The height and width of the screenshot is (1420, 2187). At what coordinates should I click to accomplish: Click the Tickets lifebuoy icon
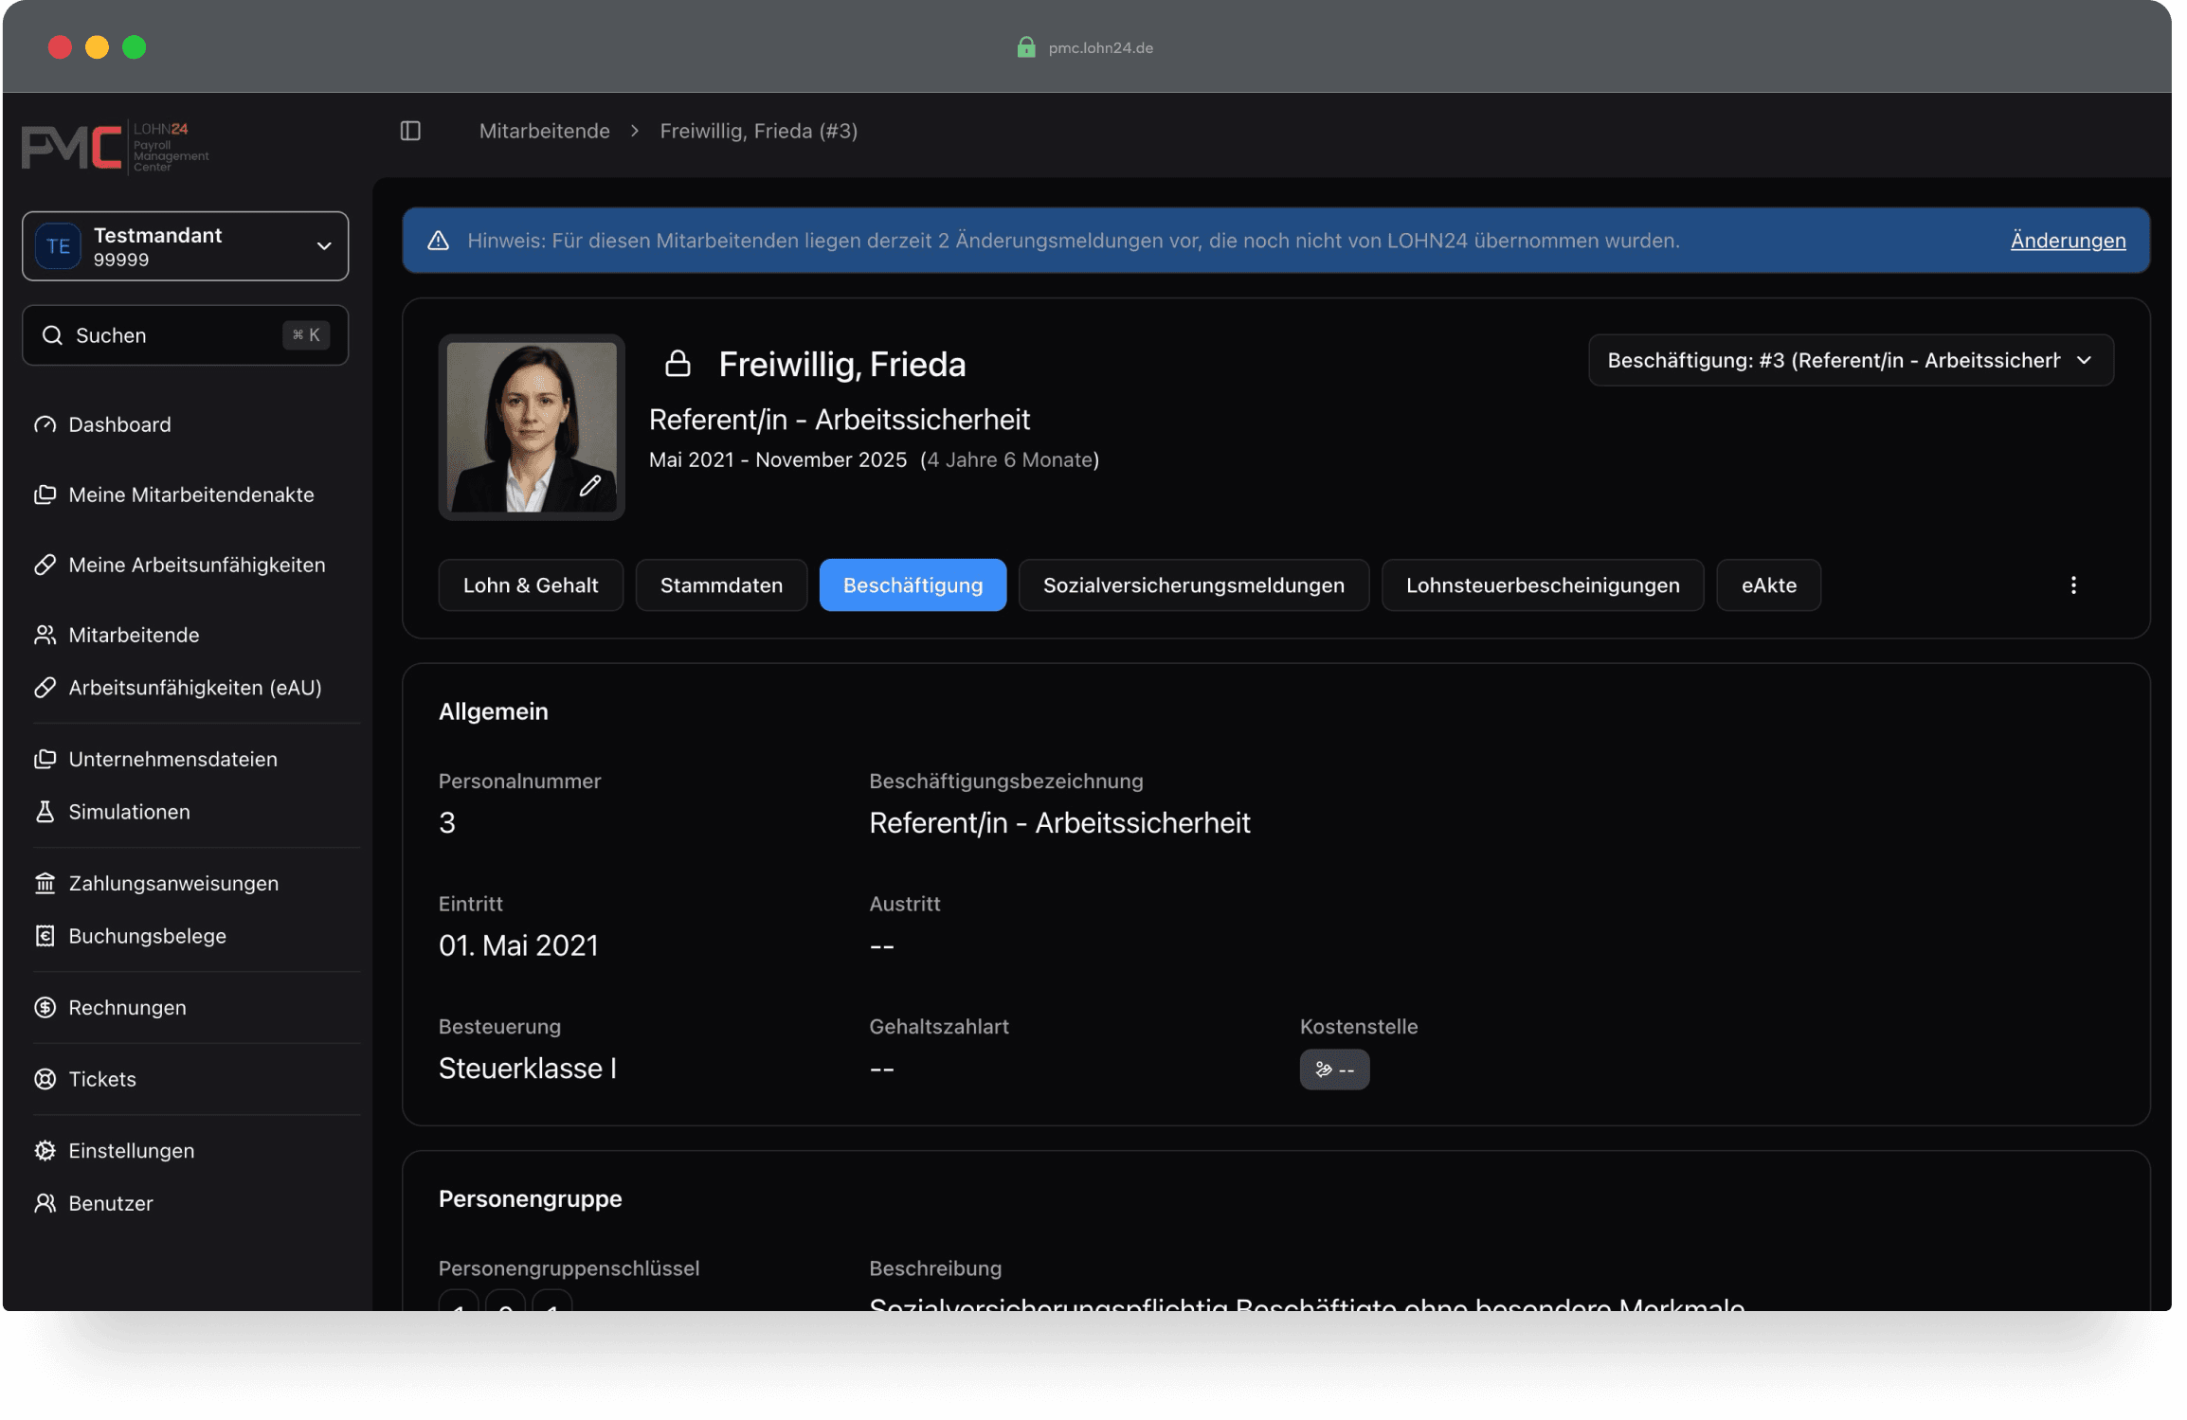point(45,1079)
